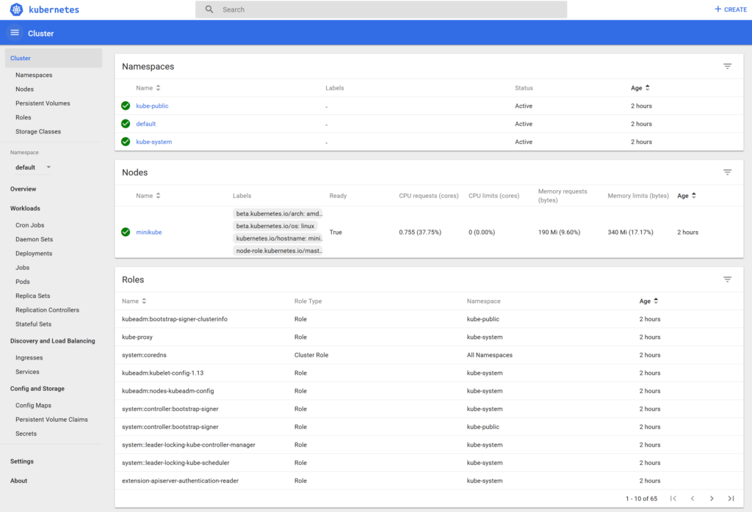
Task: Go to next page of Roles
Action: pyautogui.click(x=712, y=499)
